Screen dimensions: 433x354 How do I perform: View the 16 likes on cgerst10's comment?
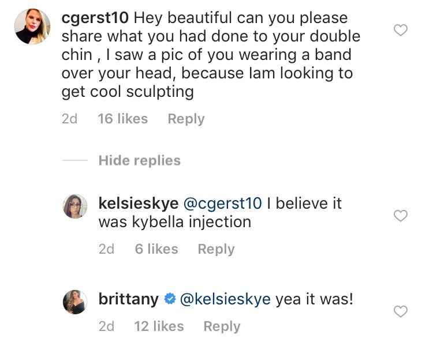[123, 119]
